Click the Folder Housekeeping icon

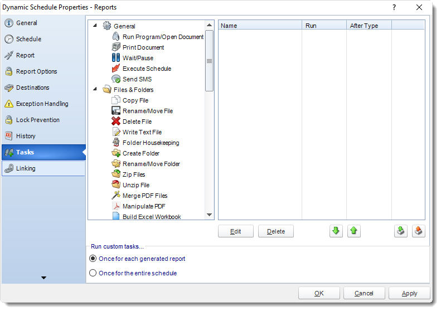click(115, 143)
